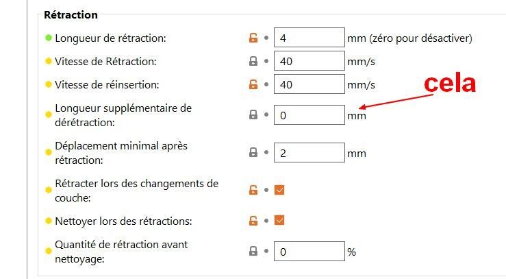Disable Nettoyer lors des rétractions checkbox

click(279, 221)
